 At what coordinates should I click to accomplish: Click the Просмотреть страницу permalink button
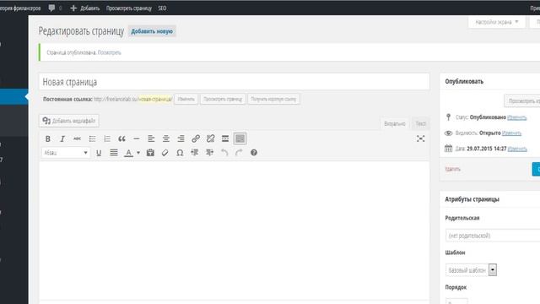tap(223, 100)
